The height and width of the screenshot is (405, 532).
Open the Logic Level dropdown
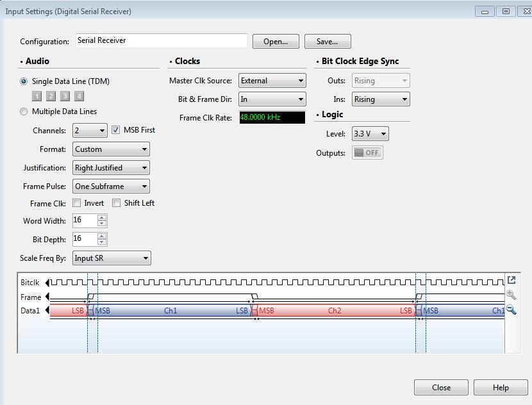click(x=370, y=134)
